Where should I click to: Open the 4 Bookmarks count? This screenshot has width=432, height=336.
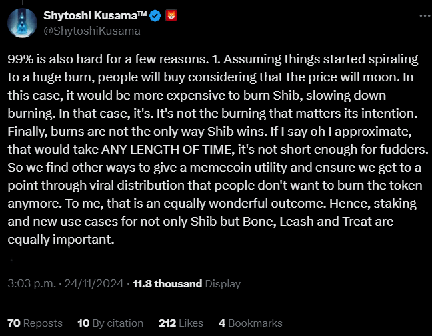251,323
